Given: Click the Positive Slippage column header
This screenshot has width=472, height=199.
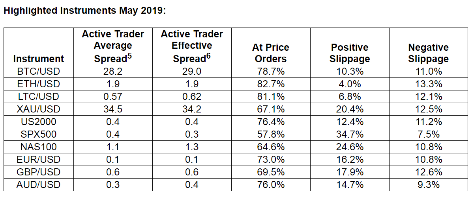Looking at the screenshot, I should coord(350,53).
